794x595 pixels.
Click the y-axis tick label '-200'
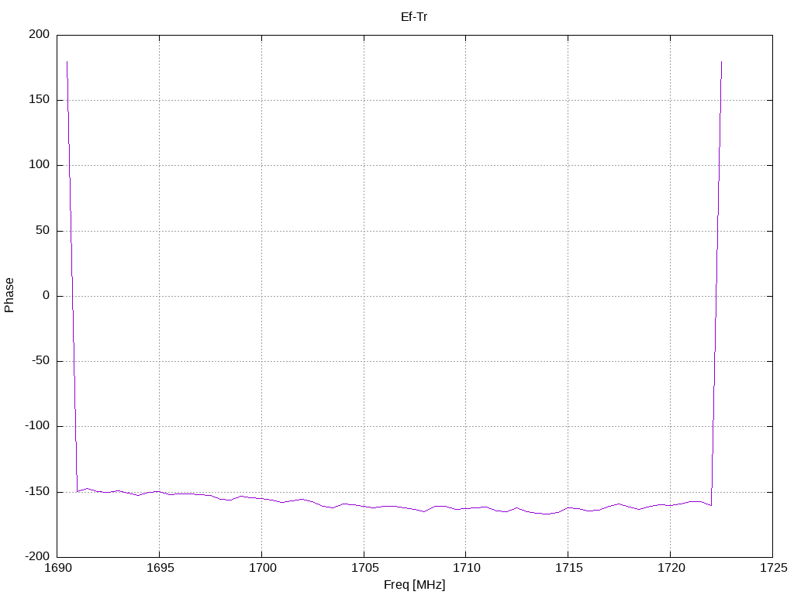(37, 556)
